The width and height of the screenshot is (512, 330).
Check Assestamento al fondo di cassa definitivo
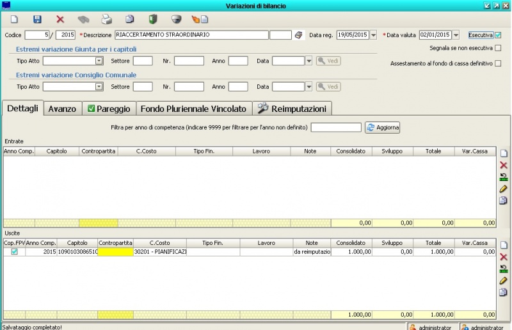coord(498,63)
